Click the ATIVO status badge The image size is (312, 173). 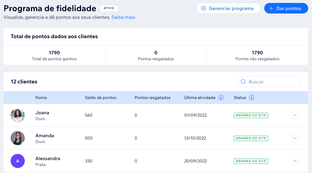click(109, 8)
